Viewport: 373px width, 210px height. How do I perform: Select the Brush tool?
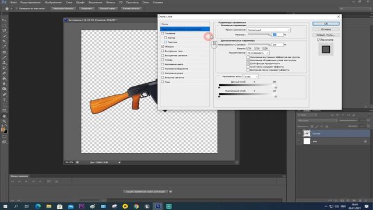[4, 57]
